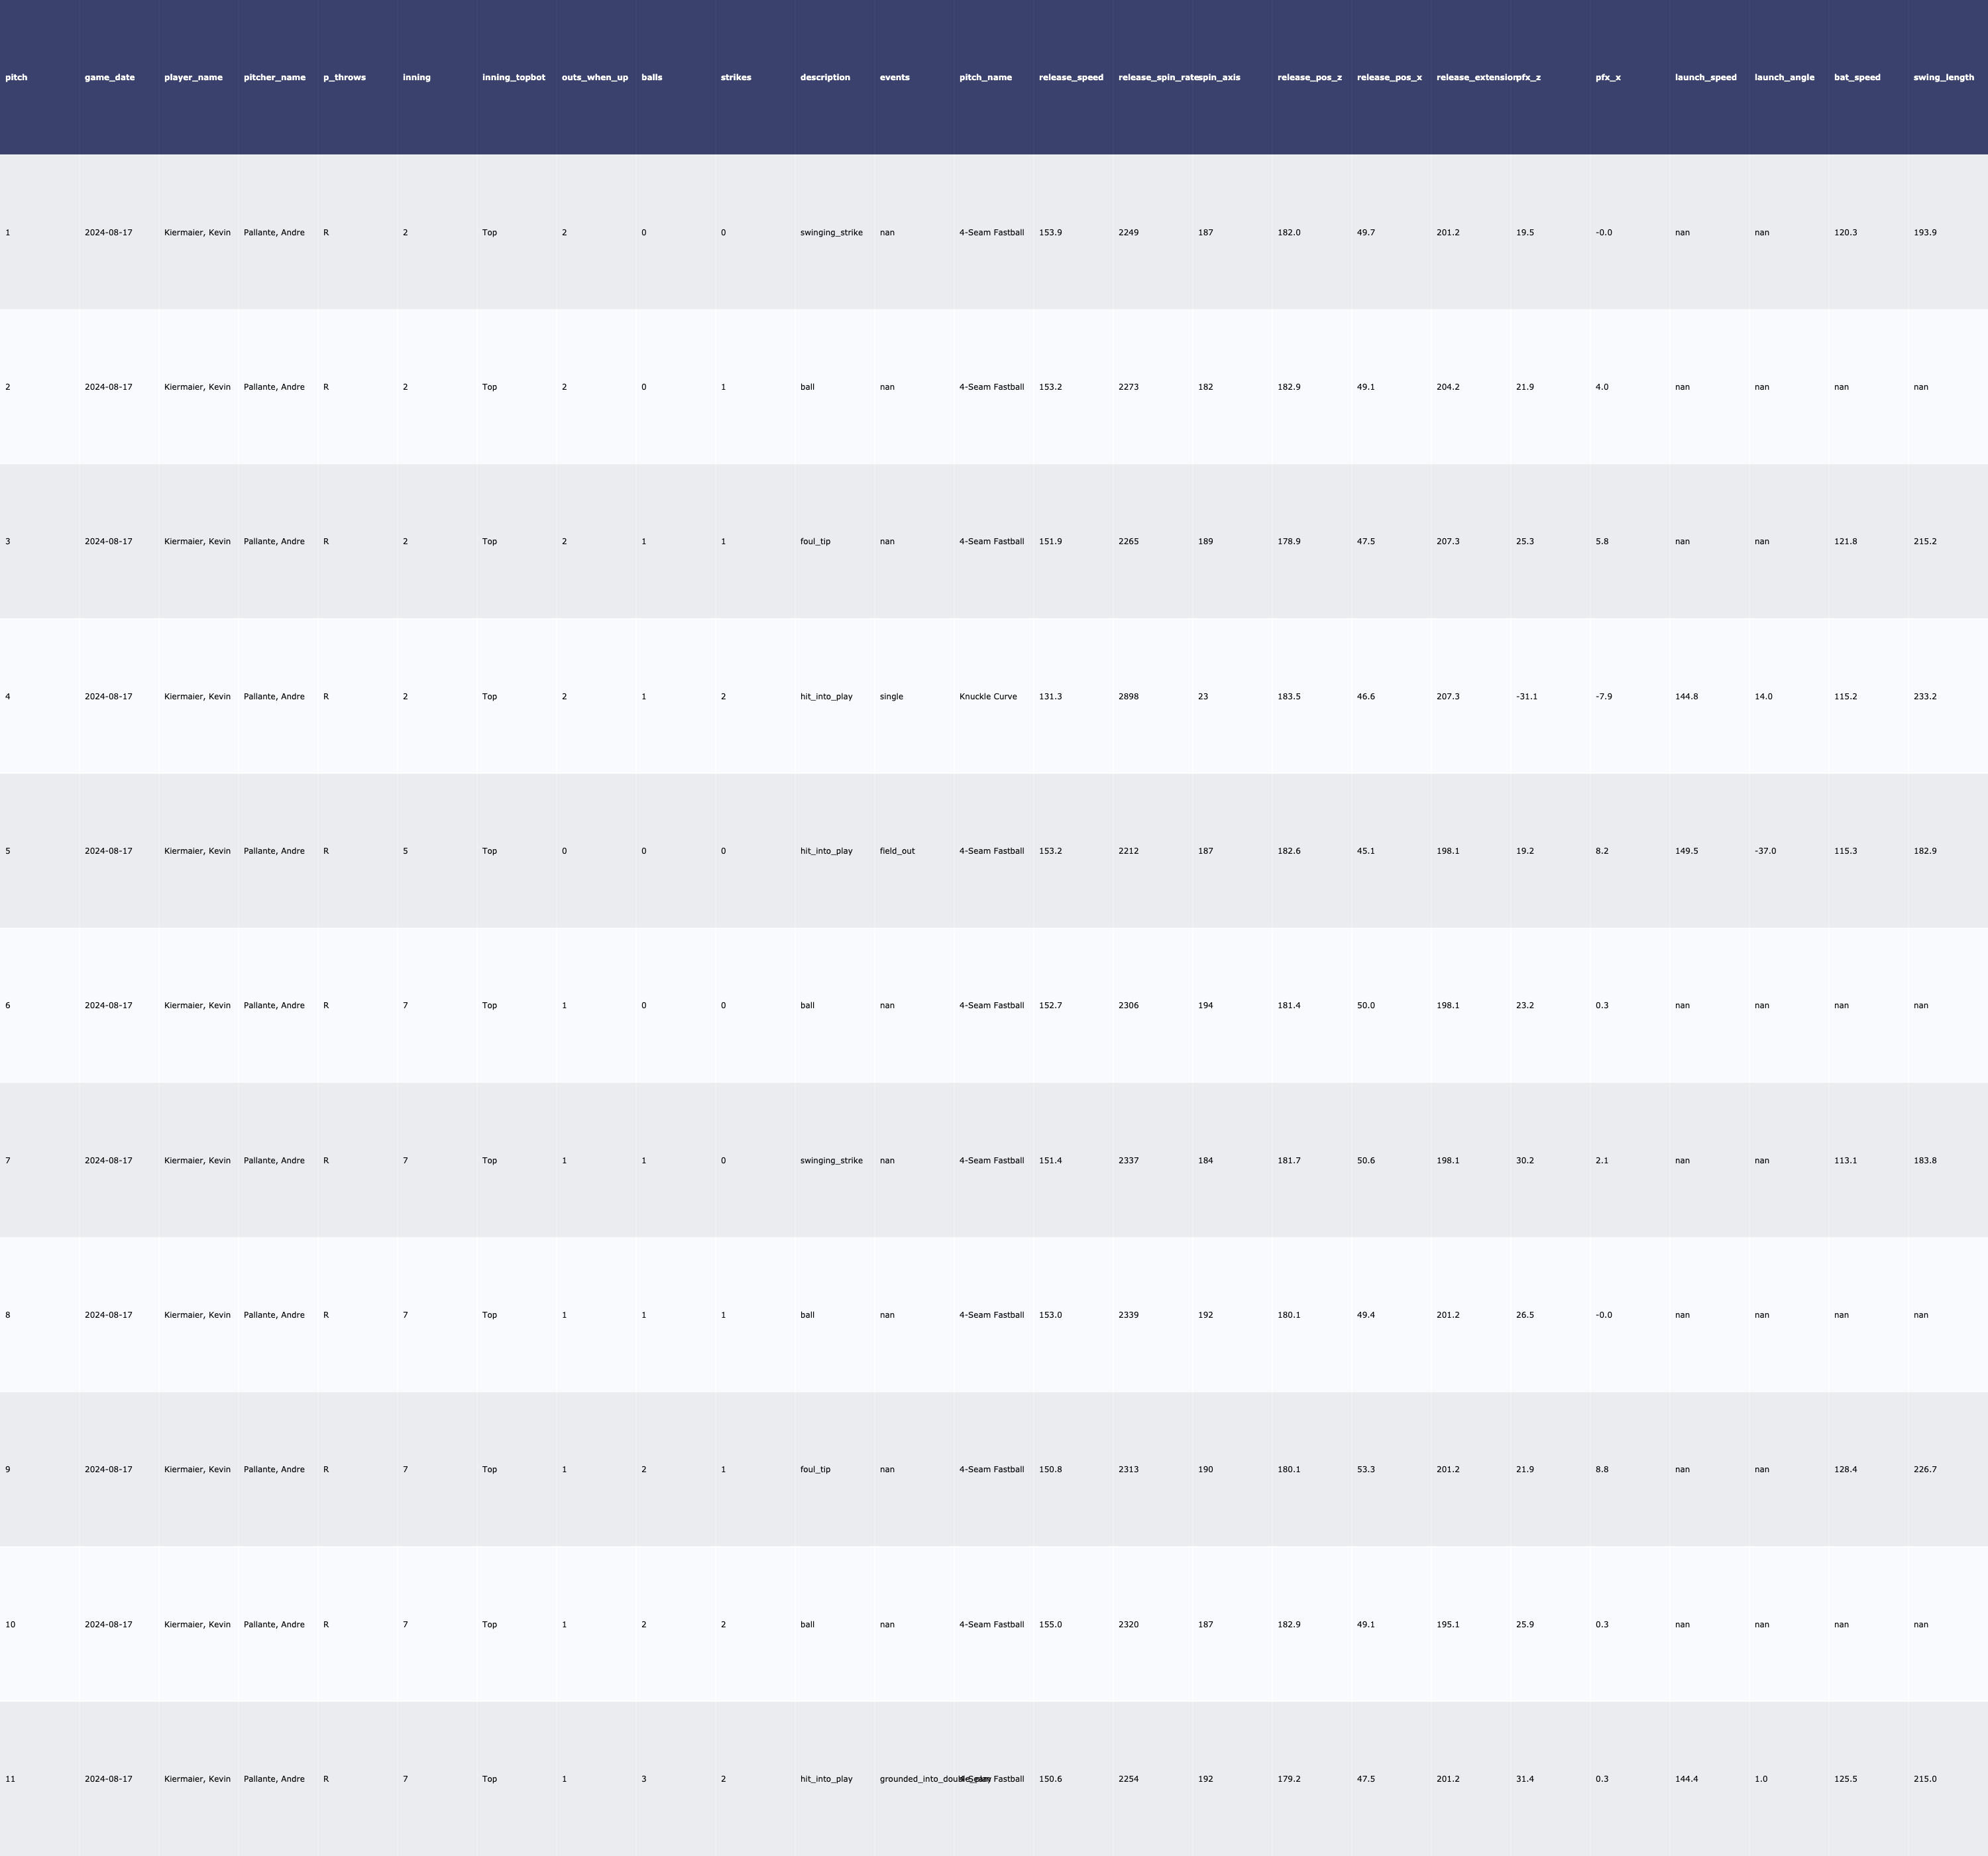This screenshot has height=1856, width=1988.
Task: Click the 'single' events cell
Action: pyautogui.click(x=891, y=697)
